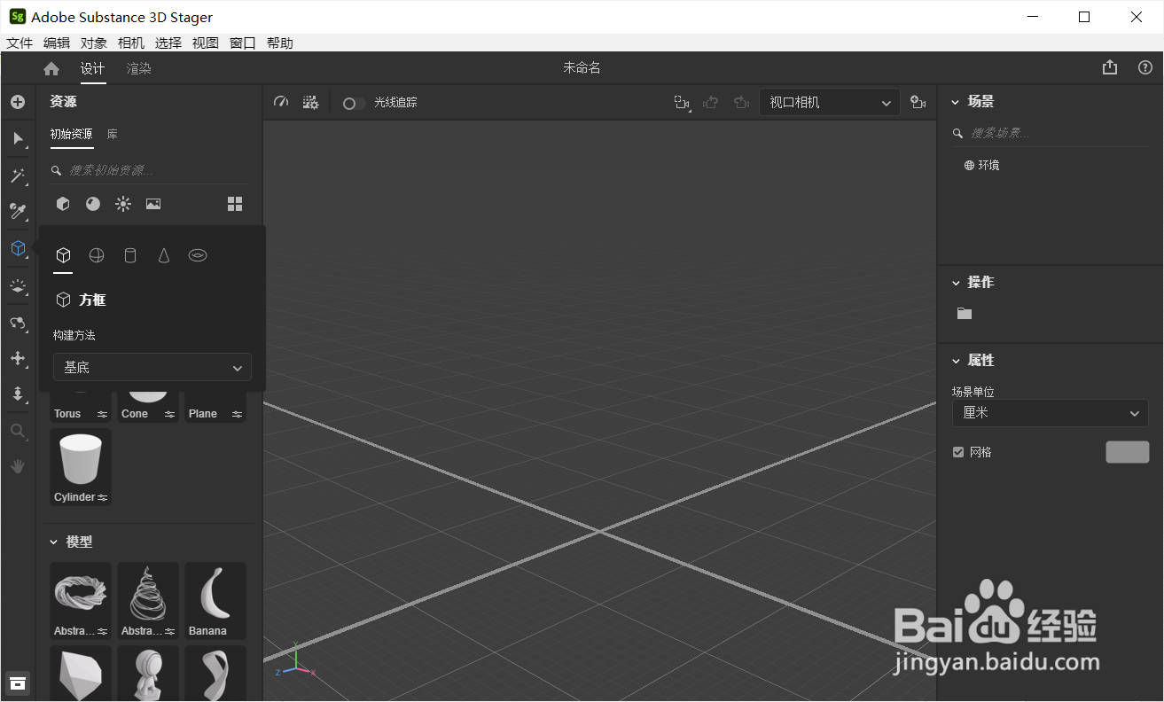Open folder icon in 操作 panel
The image size is (1164, 702).
pyautogui.click(x=965, y=314)
